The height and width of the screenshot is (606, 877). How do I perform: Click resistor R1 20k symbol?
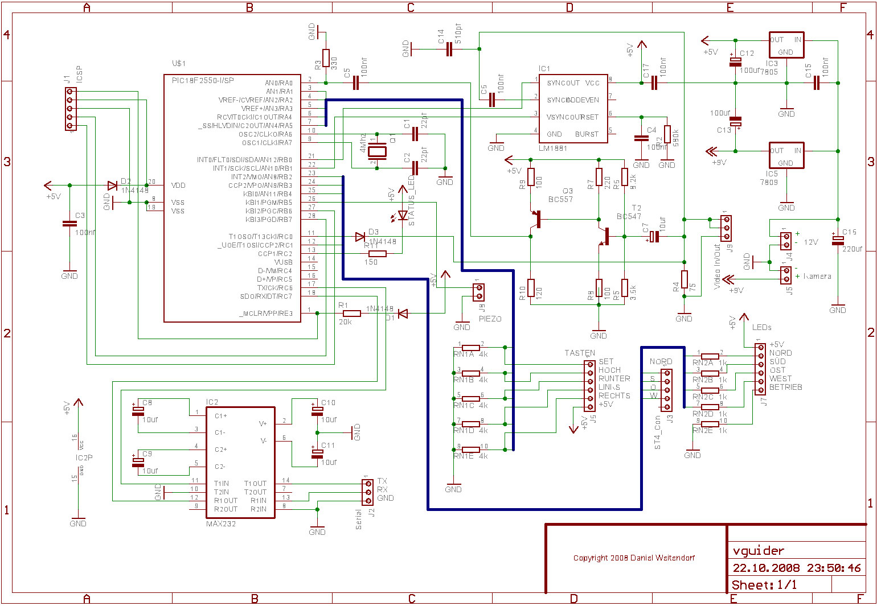pos(351,314)
